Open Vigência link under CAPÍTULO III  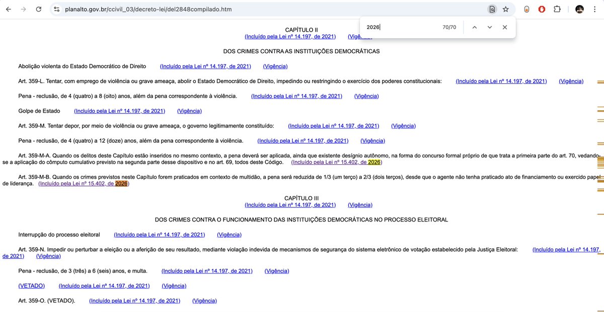(360, 205)
